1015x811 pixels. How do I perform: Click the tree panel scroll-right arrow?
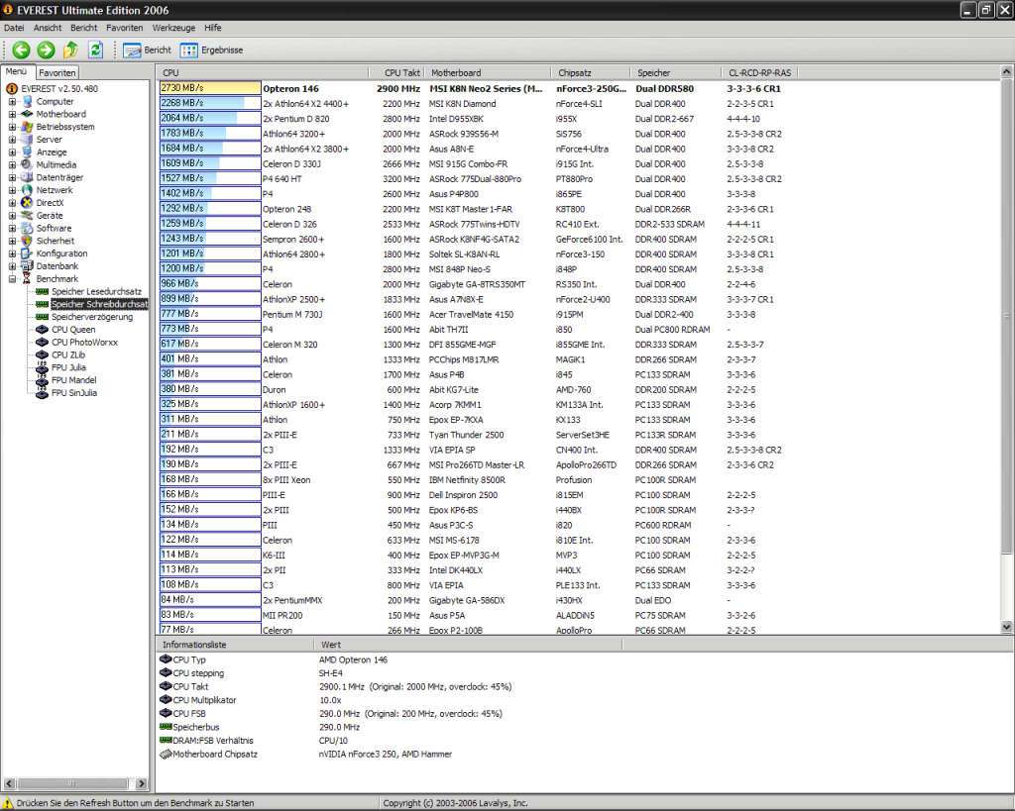coord(141,783)
